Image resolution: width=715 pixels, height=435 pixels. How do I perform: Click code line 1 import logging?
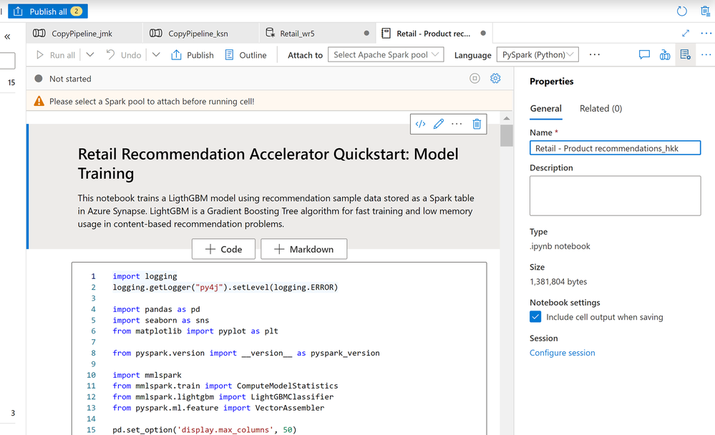145,276
